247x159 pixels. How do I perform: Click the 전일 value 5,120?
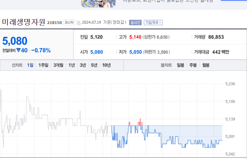96,37
